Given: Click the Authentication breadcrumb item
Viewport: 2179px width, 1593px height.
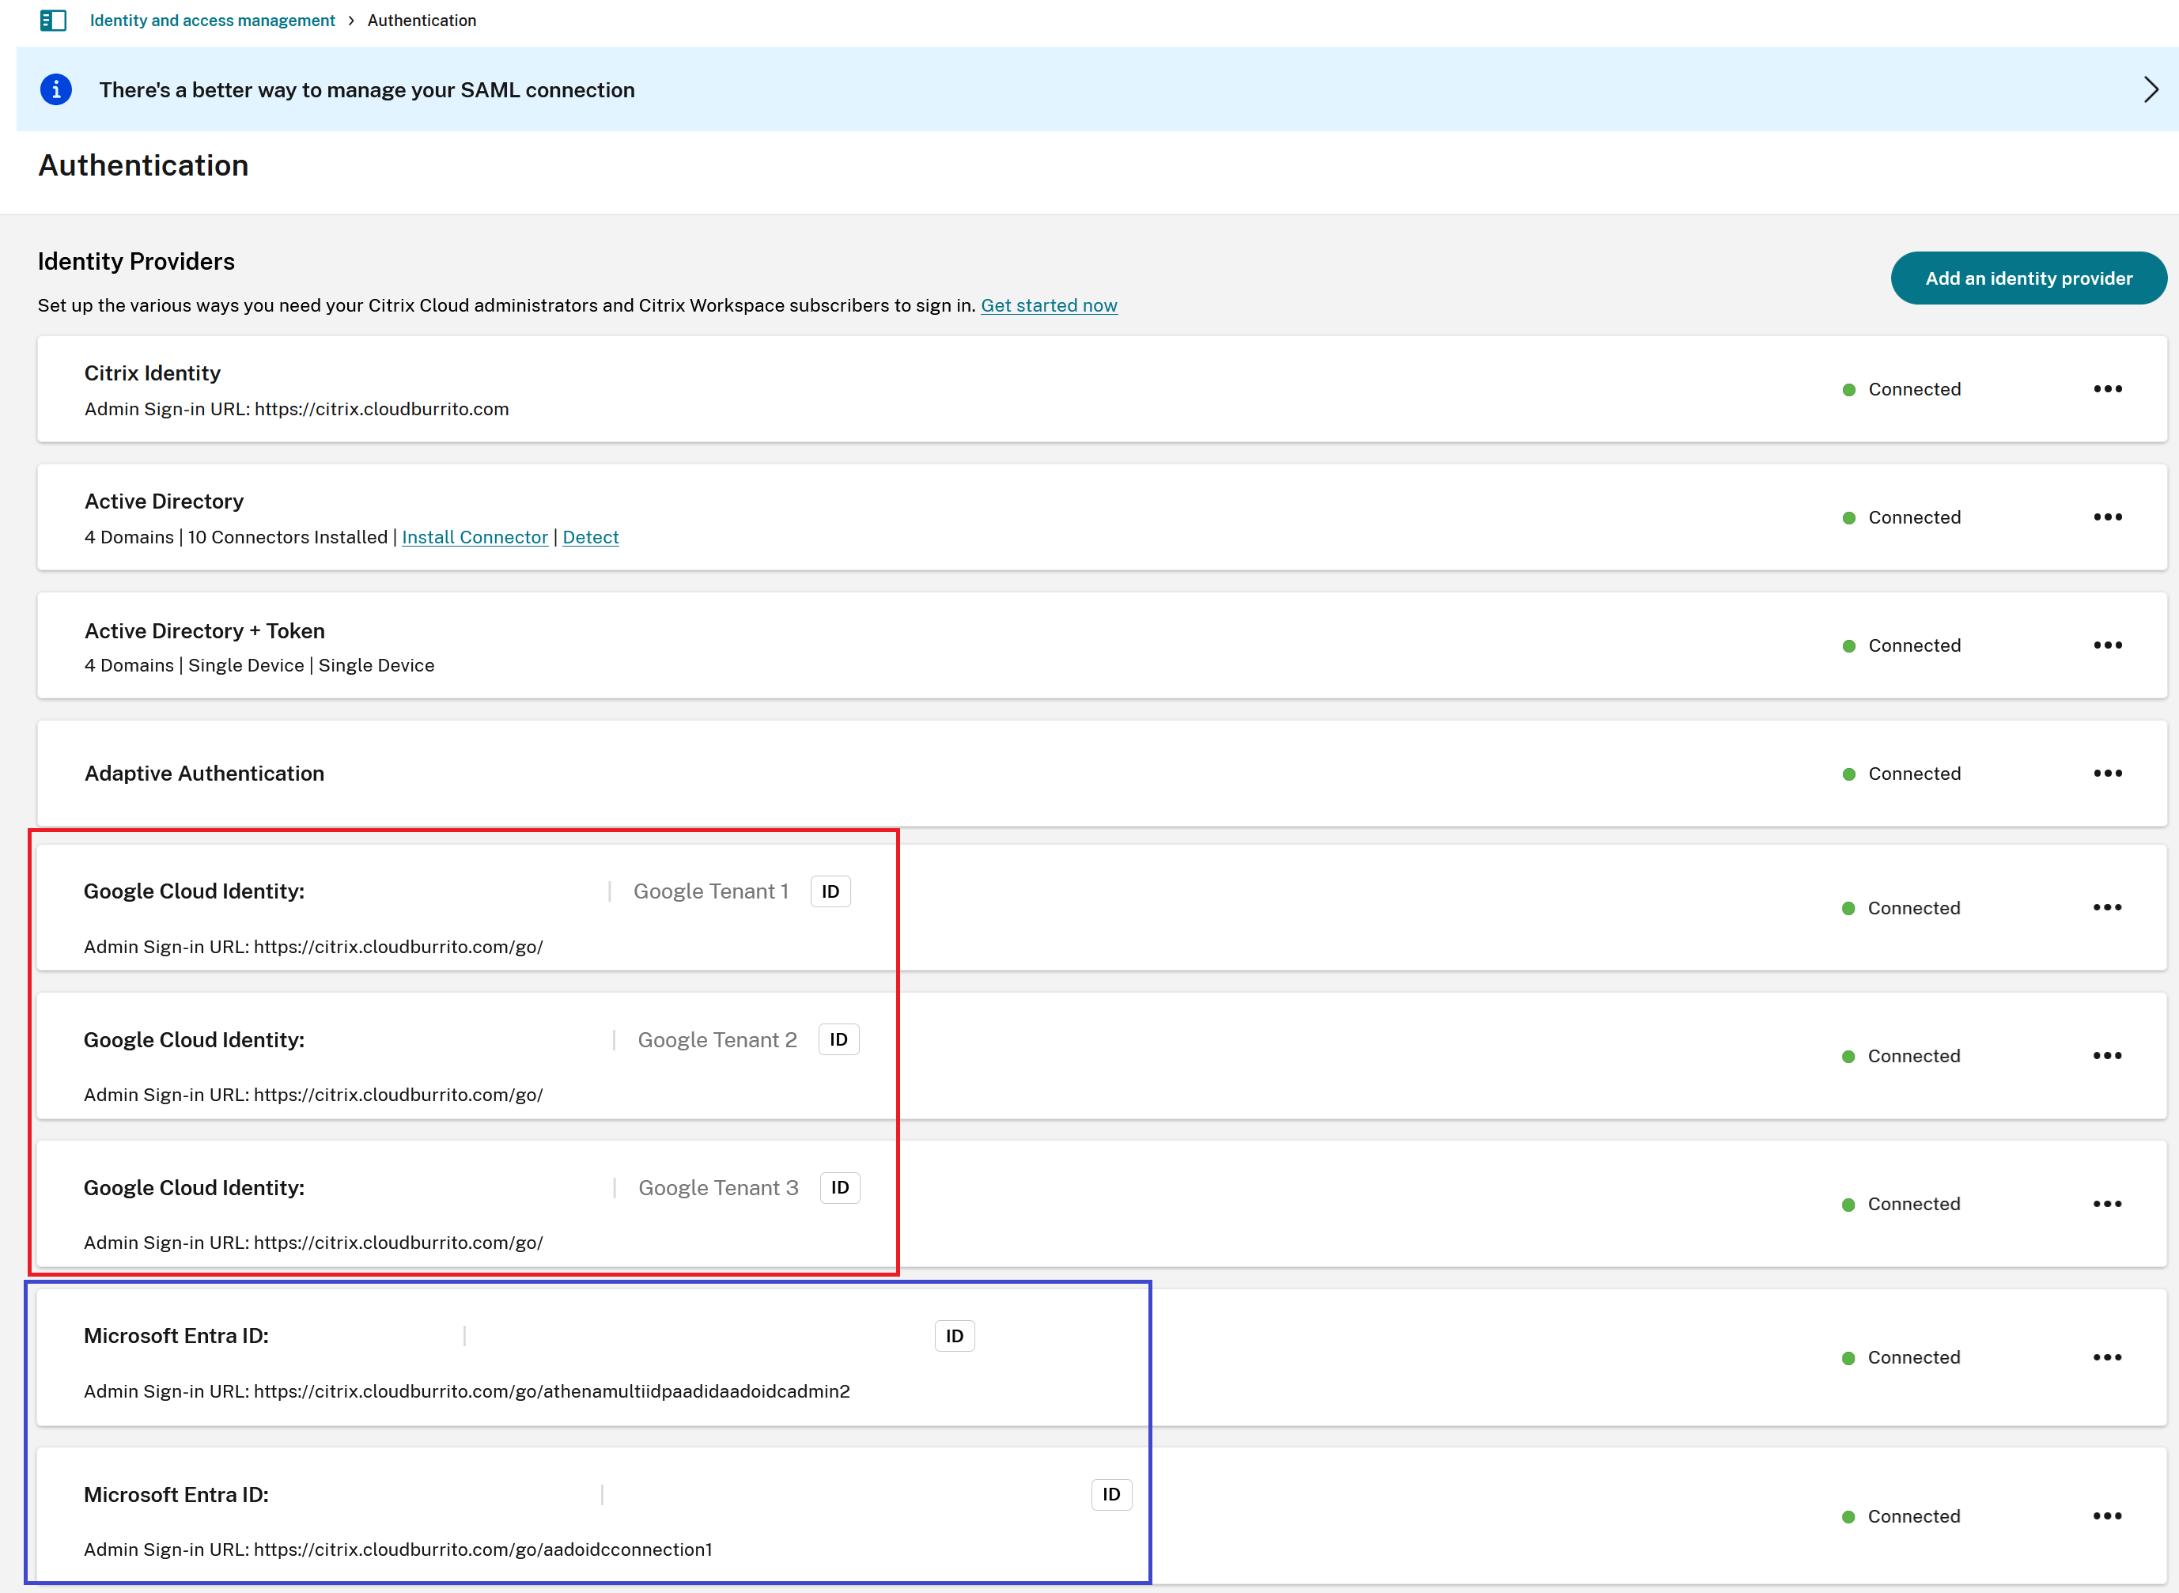Looking at the screenshot, I should coord(422,21).
